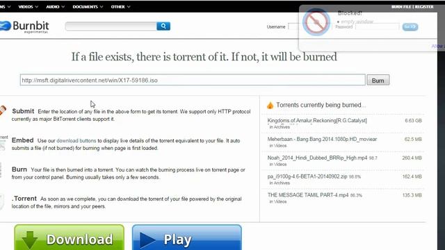Click the .Torrent heading

24,199
